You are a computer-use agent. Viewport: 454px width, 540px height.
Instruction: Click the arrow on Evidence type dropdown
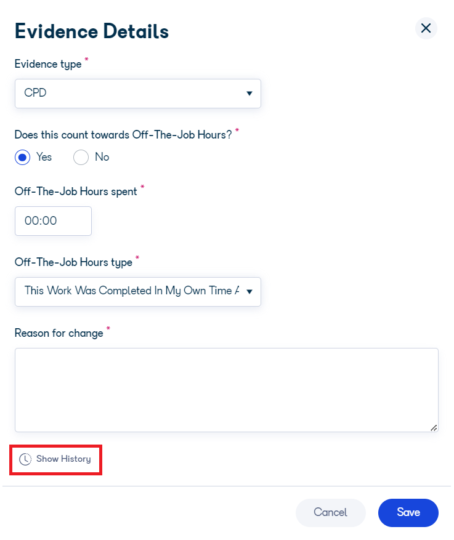[x=249, y=94]
